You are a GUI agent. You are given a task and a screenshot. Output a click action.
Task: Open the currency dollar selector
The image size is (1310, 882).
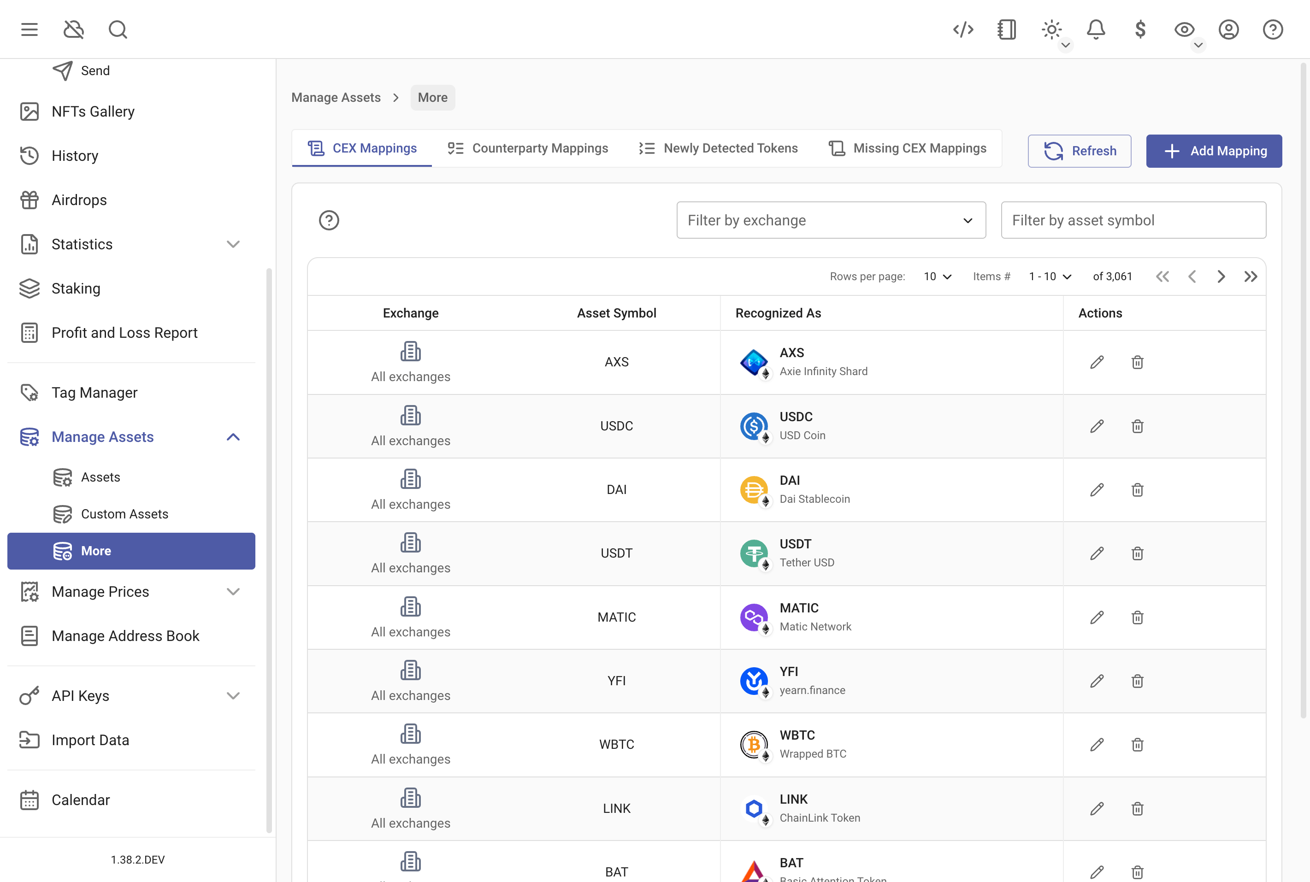click(1140, 29)
